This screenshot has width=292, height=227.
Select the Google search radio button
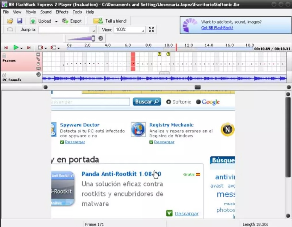[x=198, y=102]
